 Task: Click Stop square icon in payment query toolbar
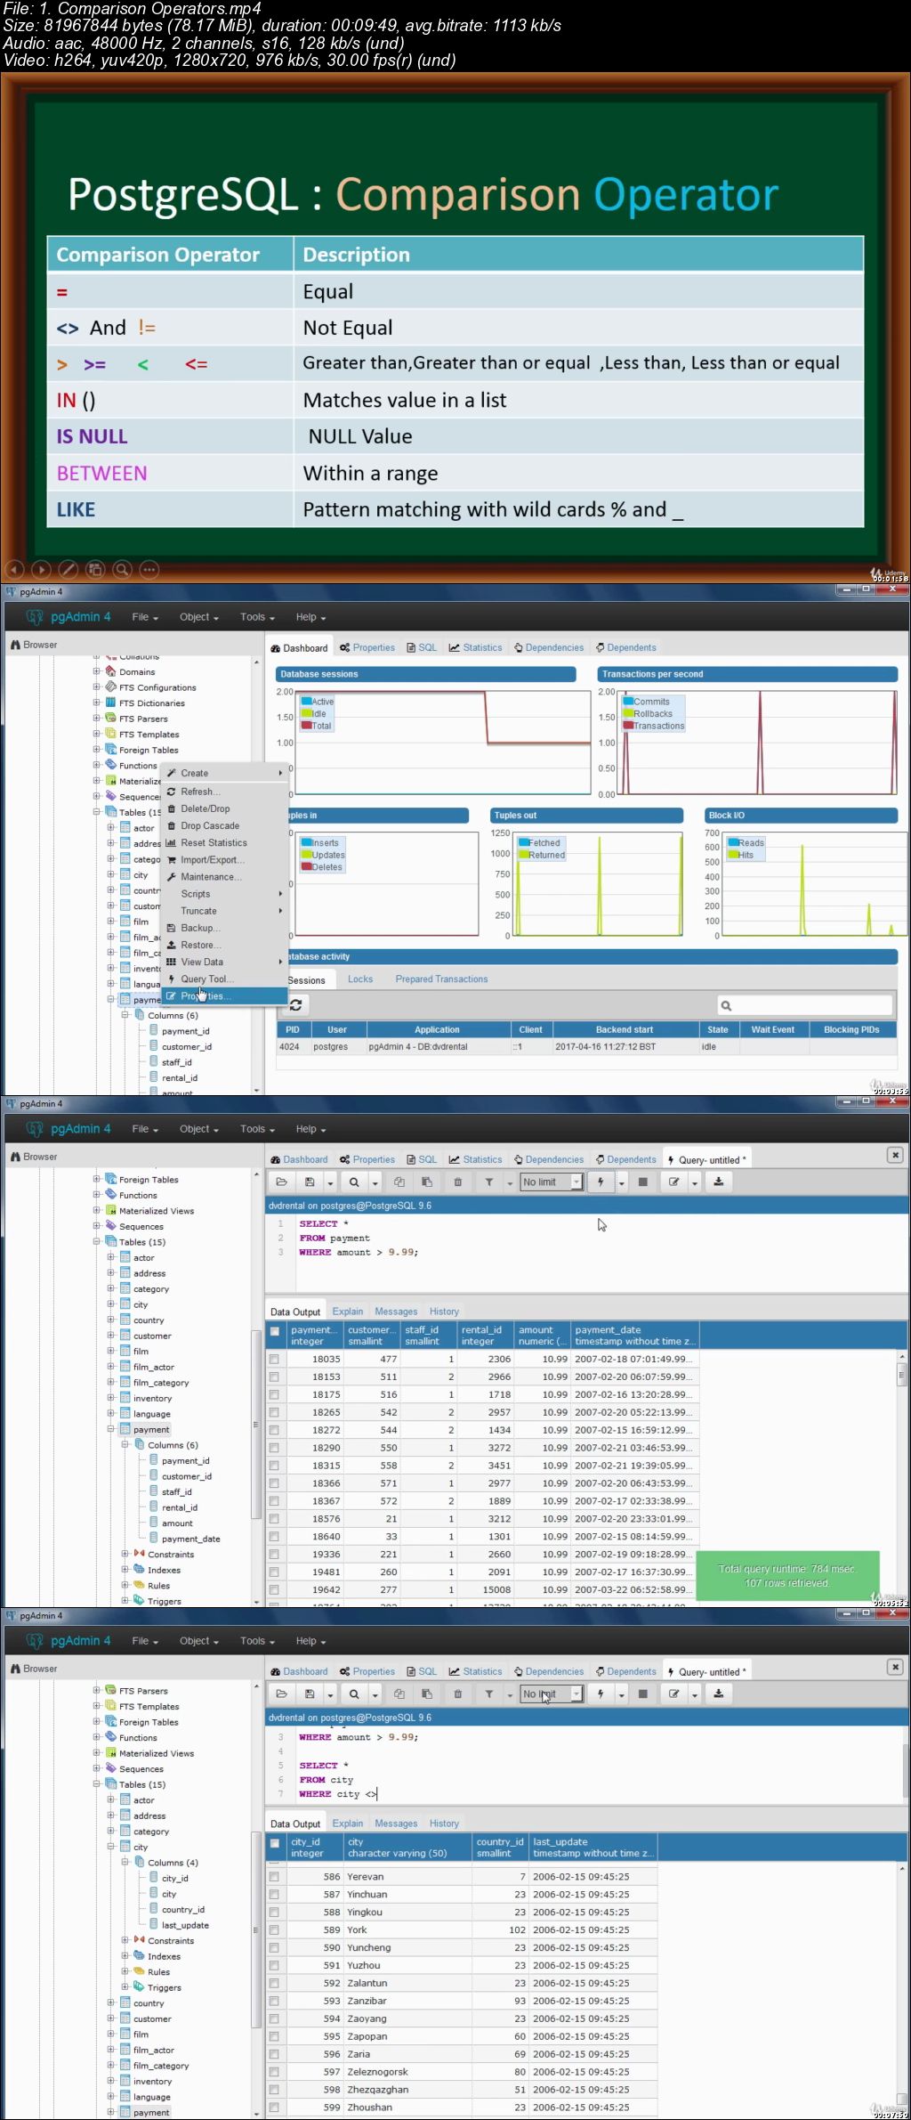(x=642, y=1182)
